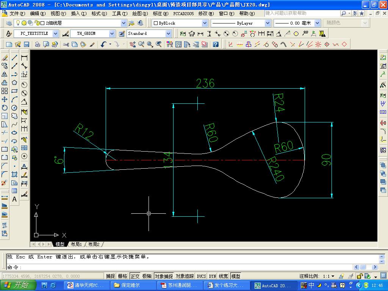Select the Offset modify tool

pyautogui.click(x=5, y=82)
